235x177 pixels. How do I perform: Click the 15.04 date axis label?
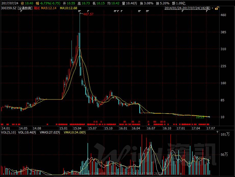tap(77, 128)
